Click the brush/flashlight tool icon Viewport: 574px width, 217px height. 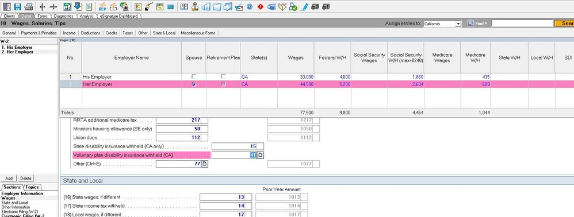(x=148, y=6)
